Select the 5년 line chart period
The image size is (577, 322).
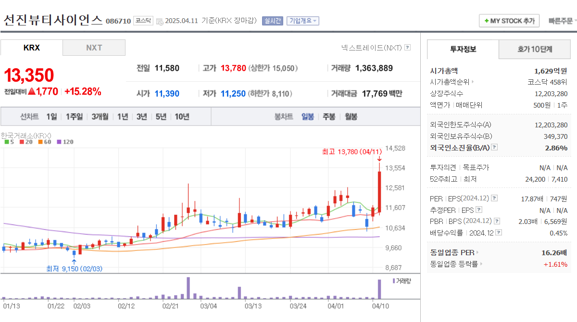[161, 116]
